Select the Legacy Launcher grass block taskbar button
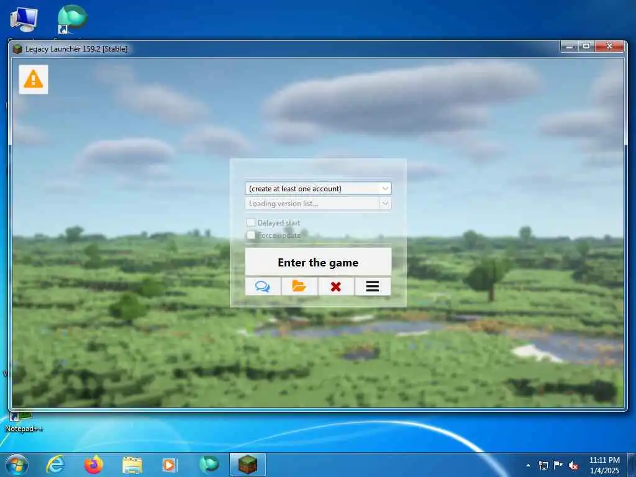The height and width of the screenshot is (477, 636). [x=247, y=465]
